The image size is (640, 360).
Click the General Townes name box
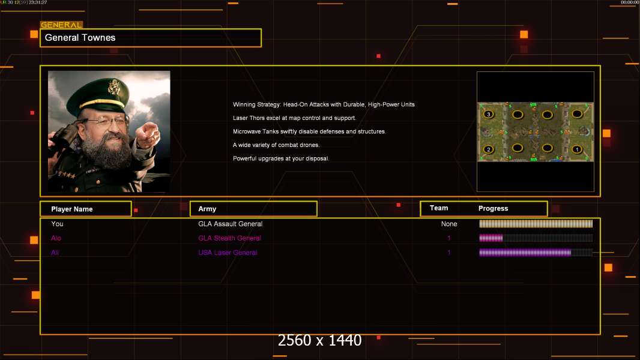click(151, 38)
